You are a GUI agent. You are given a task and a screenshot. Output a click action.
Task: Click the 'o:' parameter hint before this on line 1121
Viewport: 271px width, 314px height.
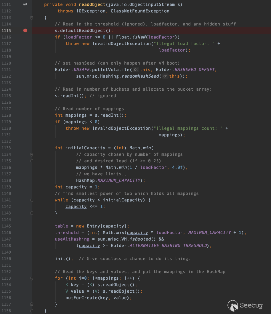click(x=136, y=70)
